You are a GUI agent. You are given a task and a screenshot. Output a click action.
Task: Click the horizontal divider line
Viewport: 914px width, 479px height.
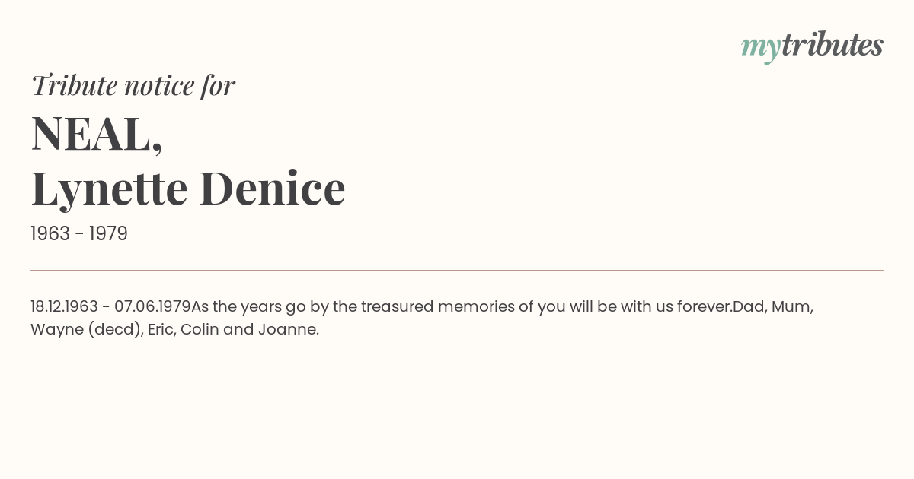(457, 270)
